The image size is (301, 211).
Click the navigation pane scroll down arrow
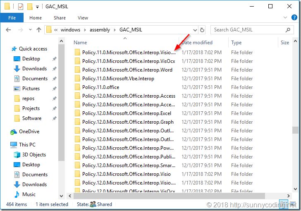point(61,196)
